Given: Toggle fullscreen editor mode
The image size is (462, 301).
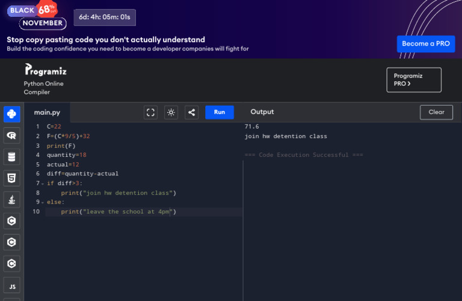Looking at the screenshot, I should [150, 112].
